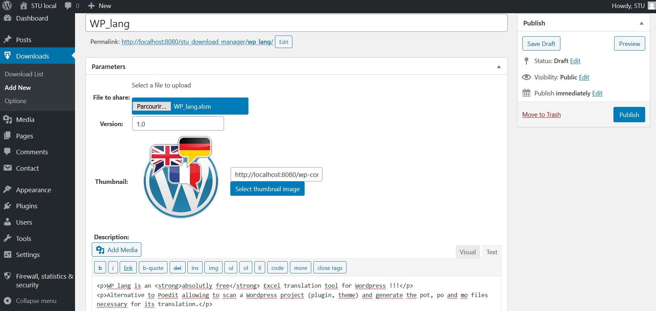Click the ol quicktag button
This screenshot has width=656, height=311.
(x=246, y=268)
